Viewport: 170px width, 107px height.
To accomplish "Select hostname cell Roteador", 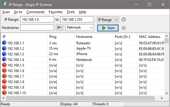I will (x=83, y=43).
